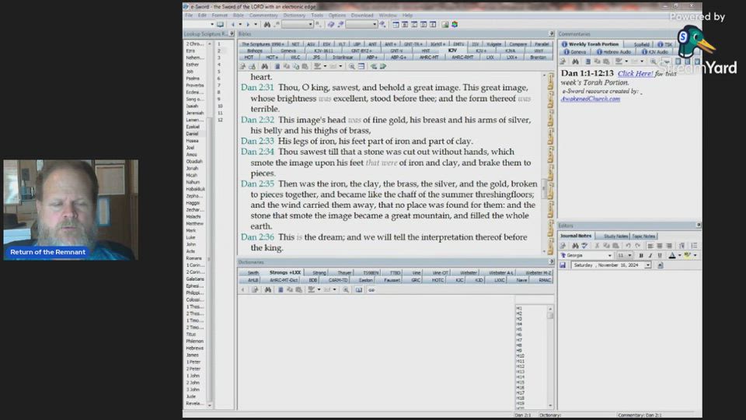This screenshot has height=420, width=746.
Task: Open the Commentary menu
Action: coord(263,15)
